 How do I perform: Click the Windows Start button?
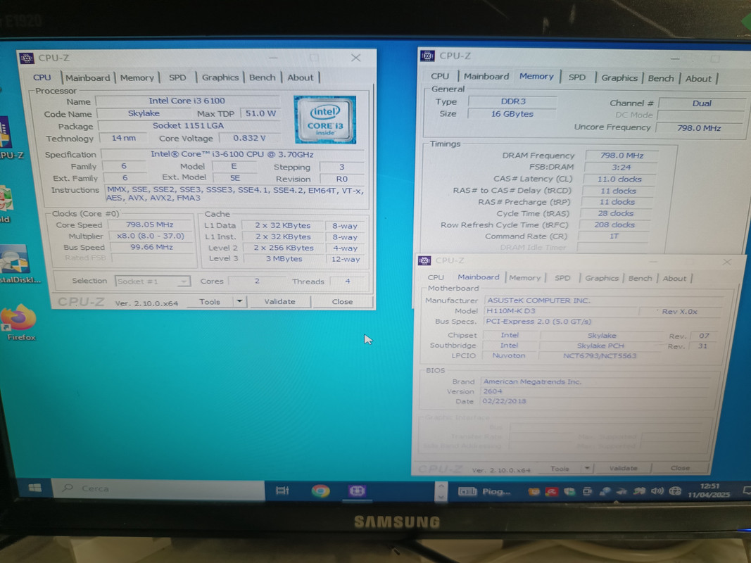click(x=34, y=488)
